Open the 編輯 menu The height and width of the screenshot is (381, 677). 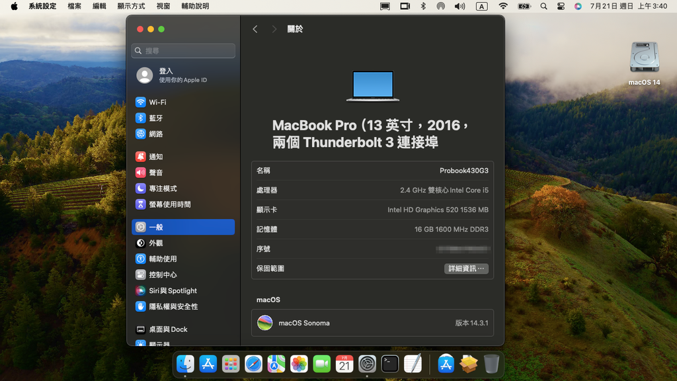(x=99, y=6)
